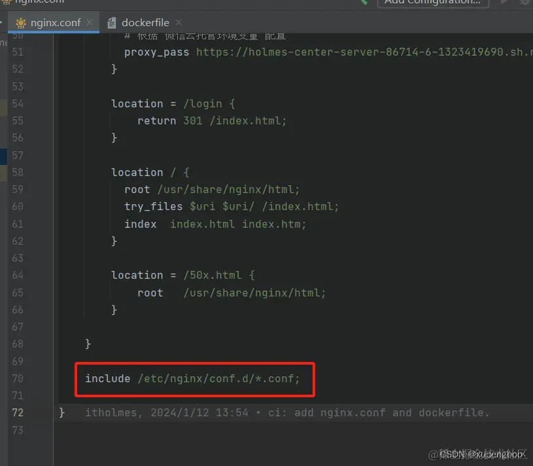Image resolution: width=533 pixels, height=466 pixels.
Task: Open the Add Configuration dropdown
Action: [433, 3]
